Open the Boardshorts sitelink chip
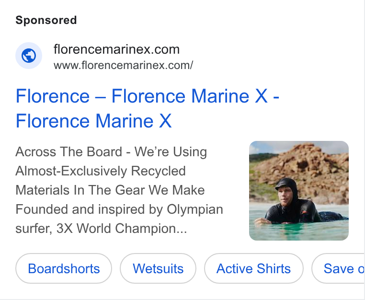Image resolution: width=365 pixels, height=300 pixels. click(x=64, y=268)
